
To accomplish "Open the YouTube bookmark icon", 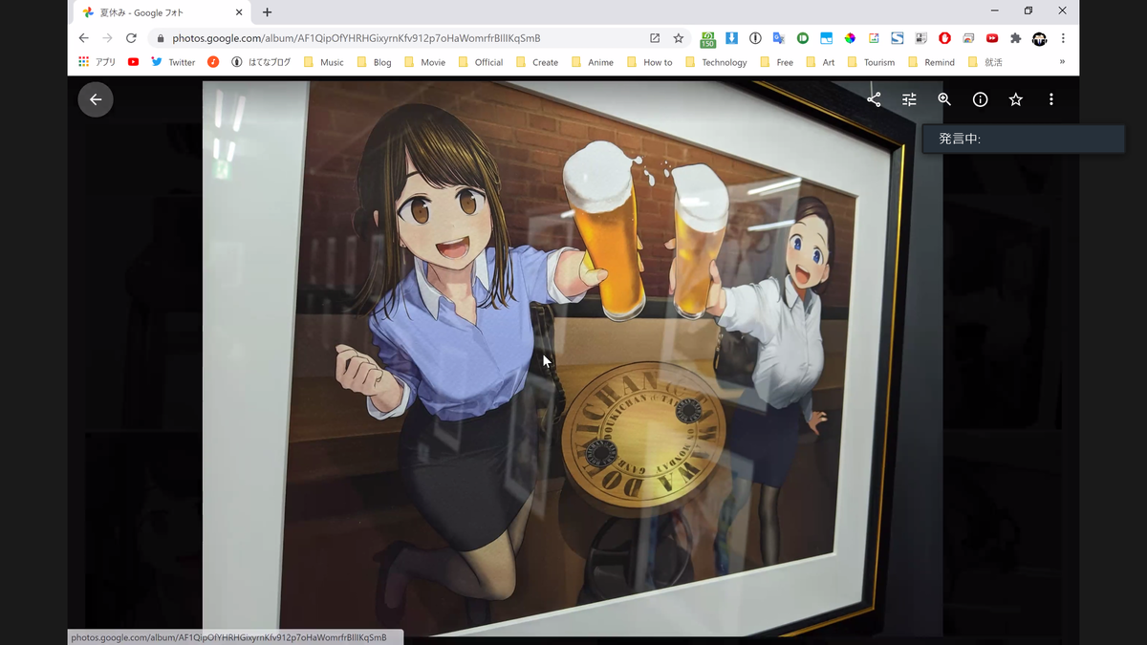I will point(133,62).
